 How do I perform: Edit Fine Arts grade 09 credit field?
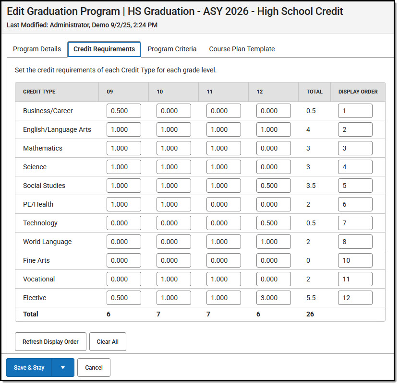tap(124, 260)
